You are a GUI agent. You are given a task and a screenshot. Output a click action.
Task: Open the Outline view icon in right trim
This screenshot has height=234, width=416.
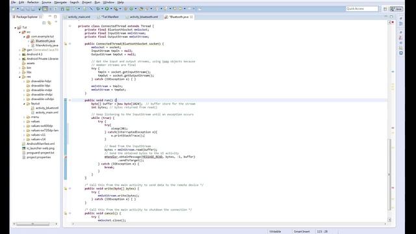click(x=401, y=23)
